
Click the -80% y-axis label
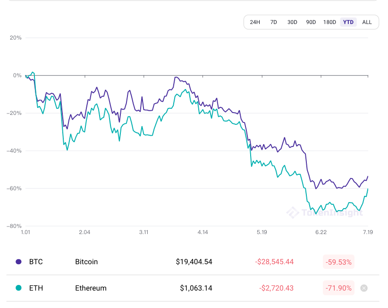[x=14, y=226]
